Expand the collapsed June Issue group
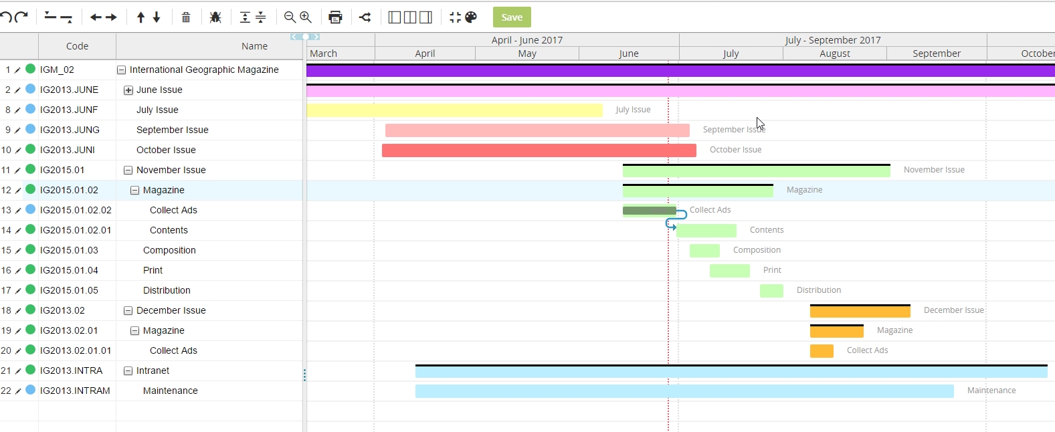This screenshot has height=432, width=1055. pos(128,90)
